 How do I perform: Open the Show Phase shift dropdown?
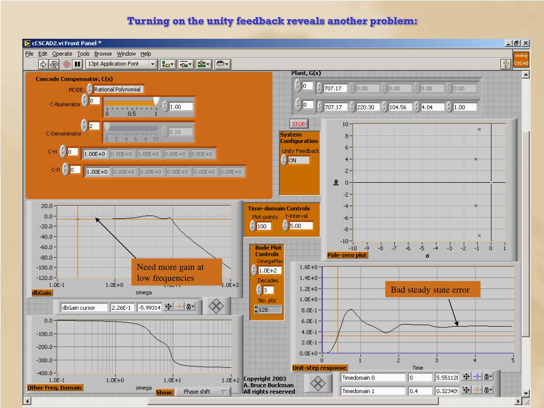(x=202, y=392)
